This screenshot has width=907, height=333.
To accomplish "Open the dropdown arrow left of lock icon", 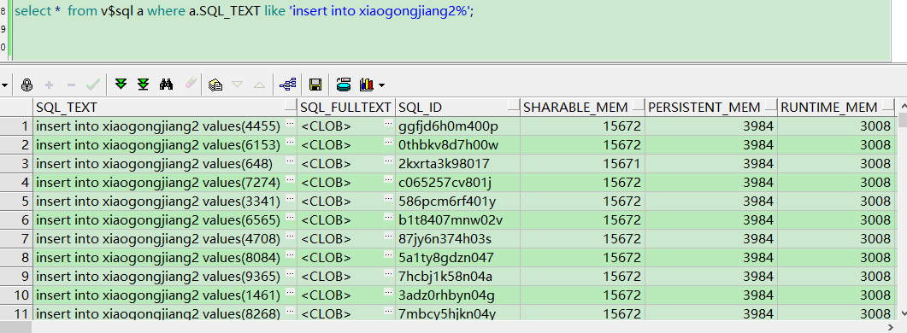I will (4, 85).
